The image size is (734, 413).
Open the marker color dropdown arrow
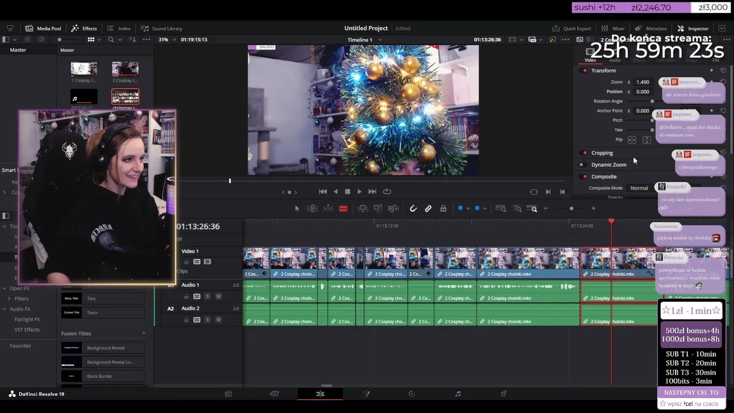tap(485, 209)
